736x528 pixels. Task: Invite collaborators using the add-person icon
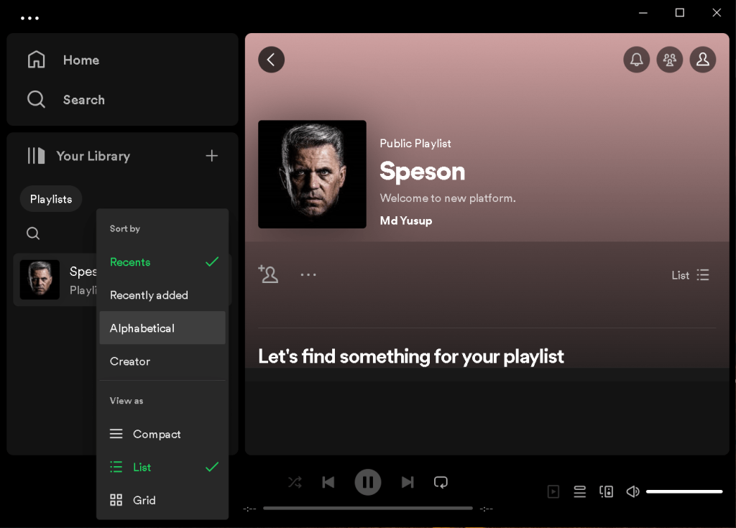268,274
